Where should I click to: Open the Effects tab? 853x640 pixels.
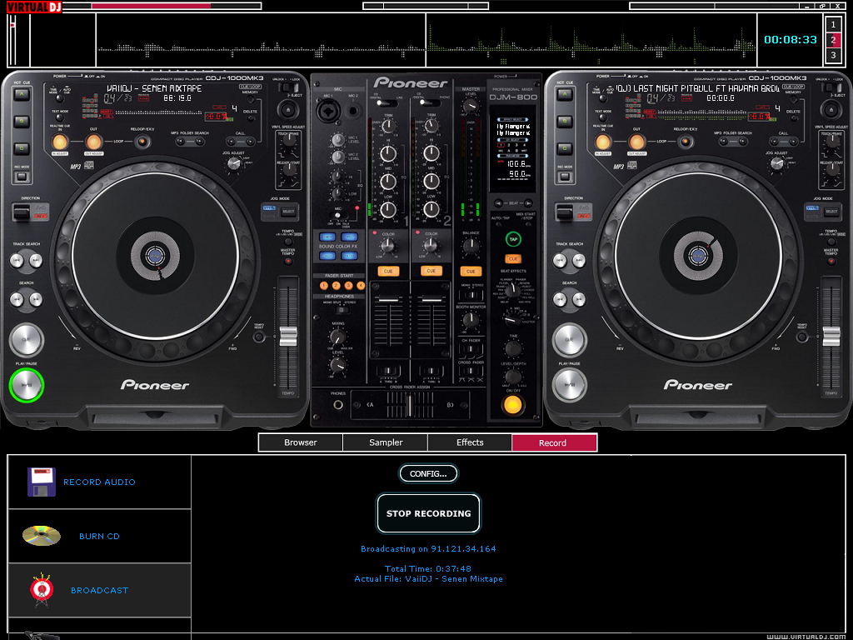(470, 442)
